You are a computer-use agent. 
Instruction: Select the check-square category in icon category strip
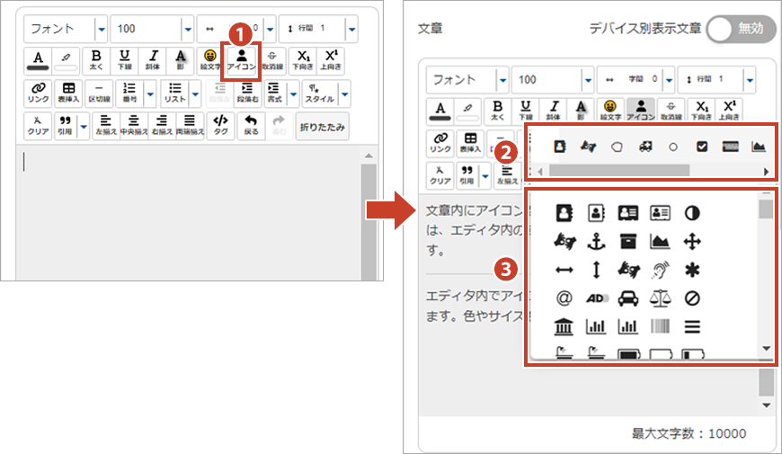tap(702, 147)
